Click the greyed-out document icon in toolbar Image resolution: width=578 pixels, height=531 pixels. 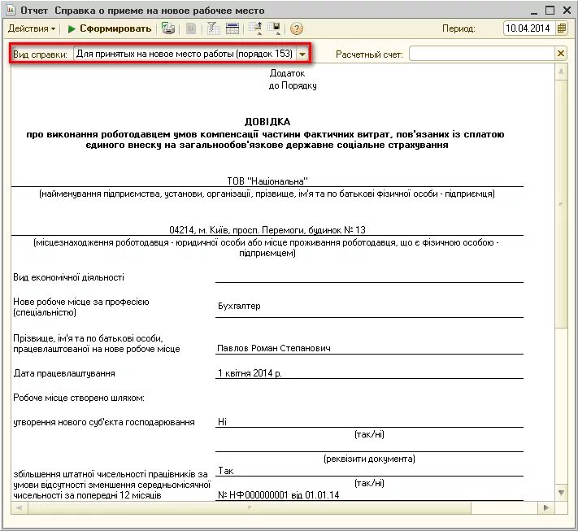(x=191, y=28)
